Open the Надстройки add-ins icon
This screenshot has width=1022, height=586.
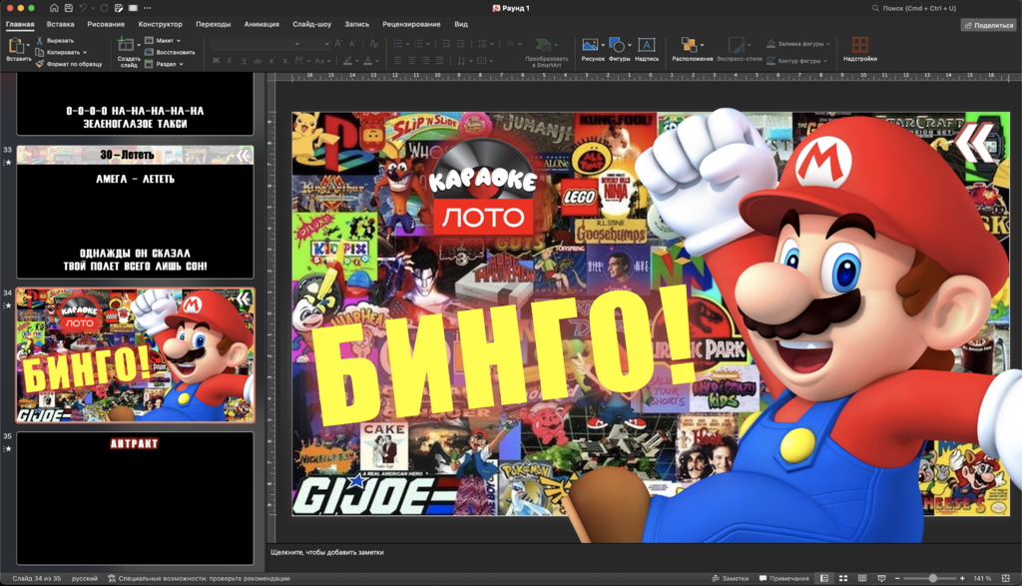click(x=859, y=44)
